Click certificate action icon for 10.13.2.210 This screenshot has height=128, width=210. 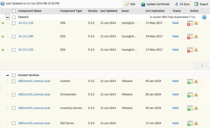(190, 23)
